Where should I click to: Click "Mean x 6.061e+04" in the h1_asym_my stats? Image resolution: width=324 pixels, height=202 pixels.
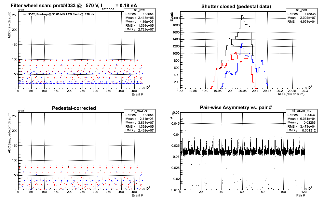(x=302, y=119)
